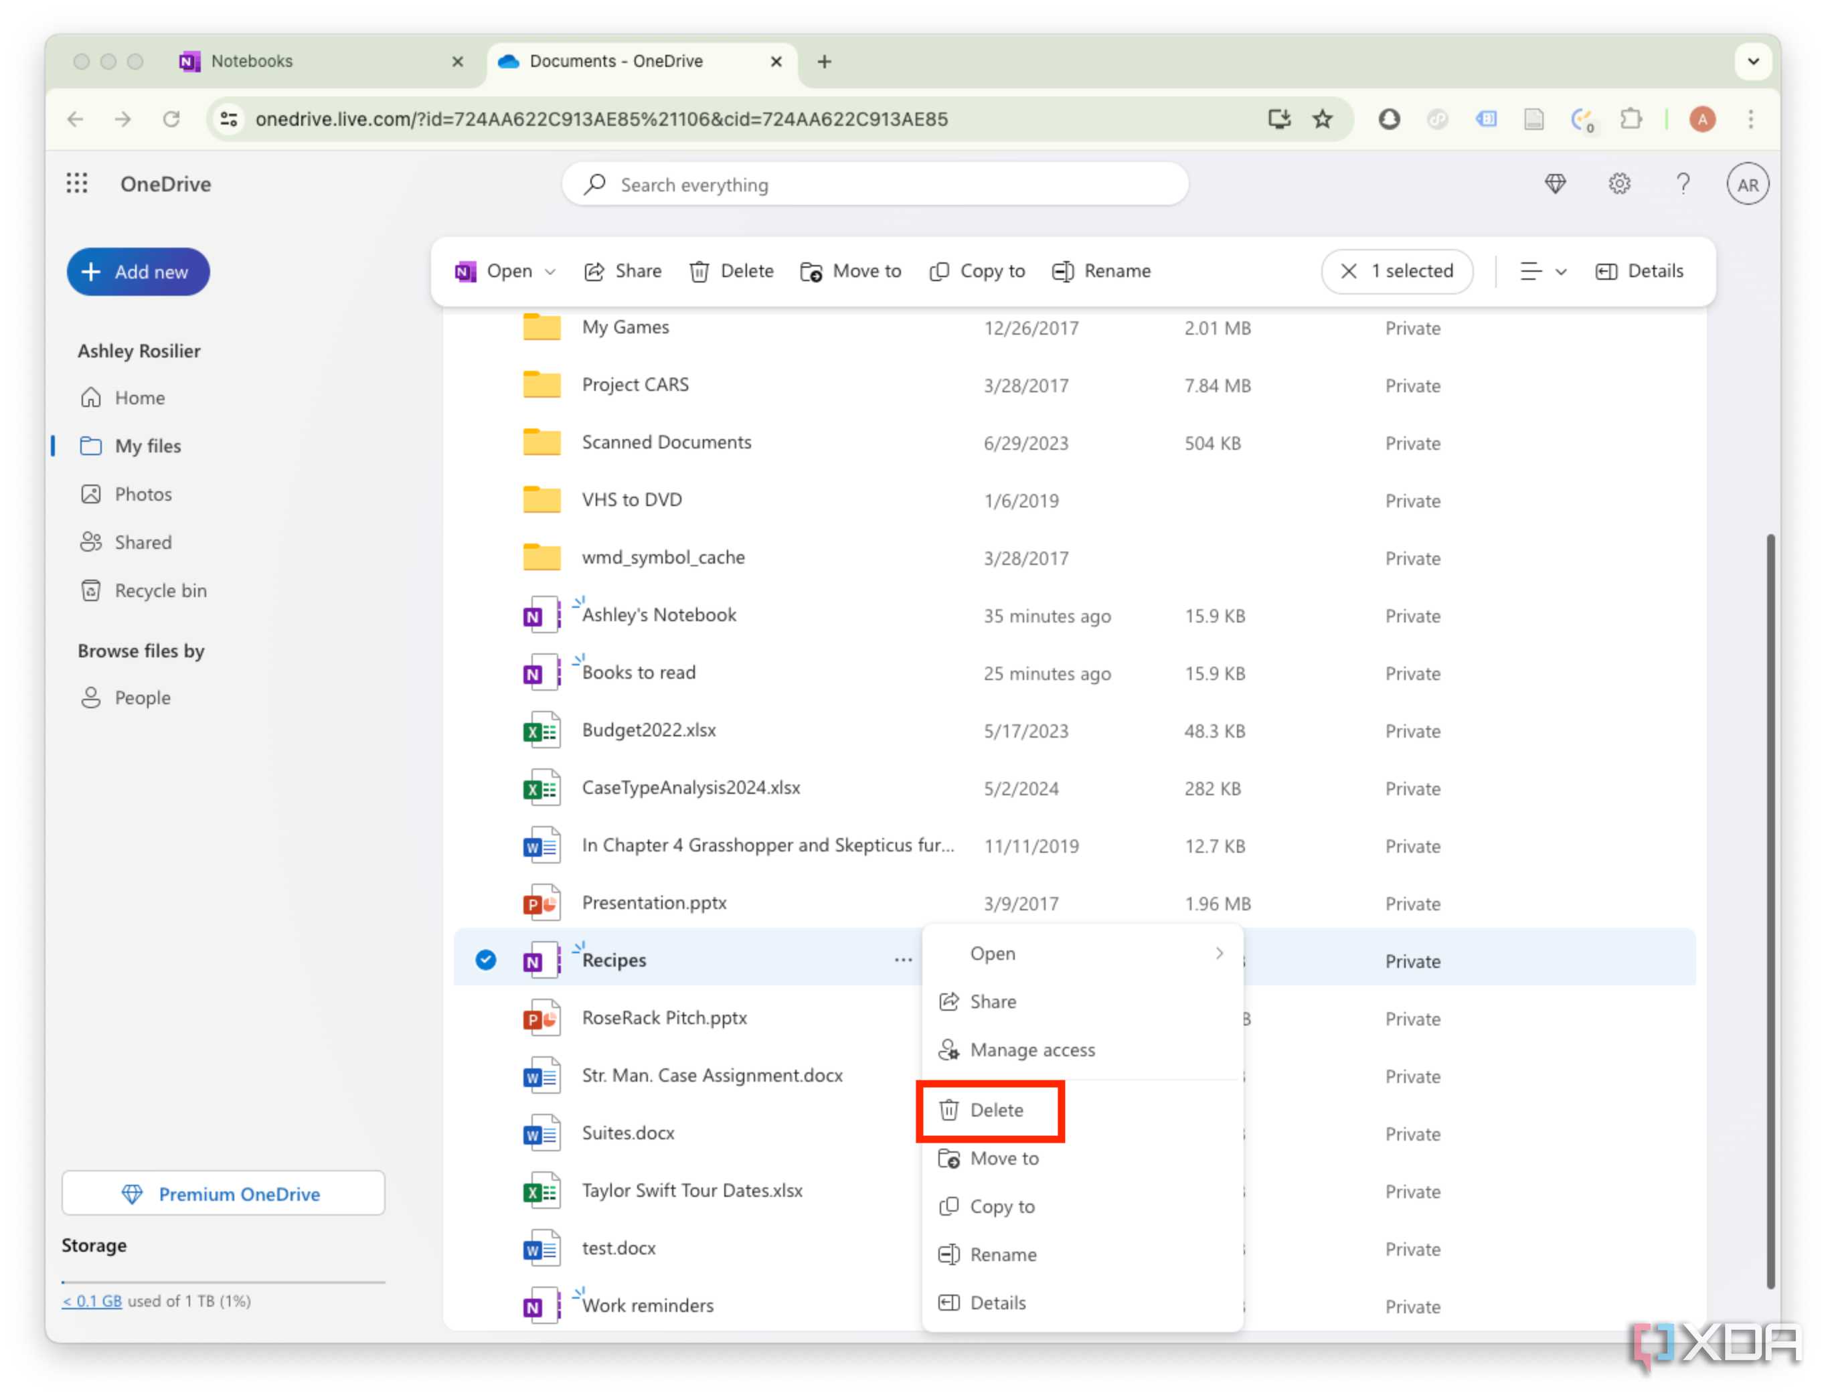Image resolution: width=1826 pixels, height=1399 pixels.
Task: Delete the selected file using the toolbar trash icon
Action: pyautogui.click(x=731, y=272)
